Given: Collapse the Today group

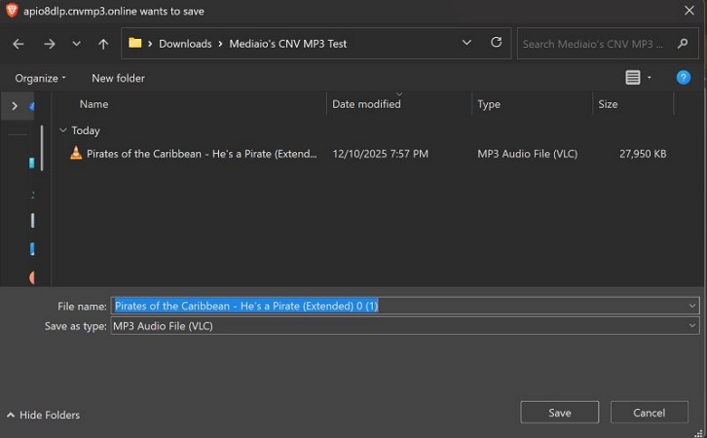Looking at the screenshot, I should point(62,130).
